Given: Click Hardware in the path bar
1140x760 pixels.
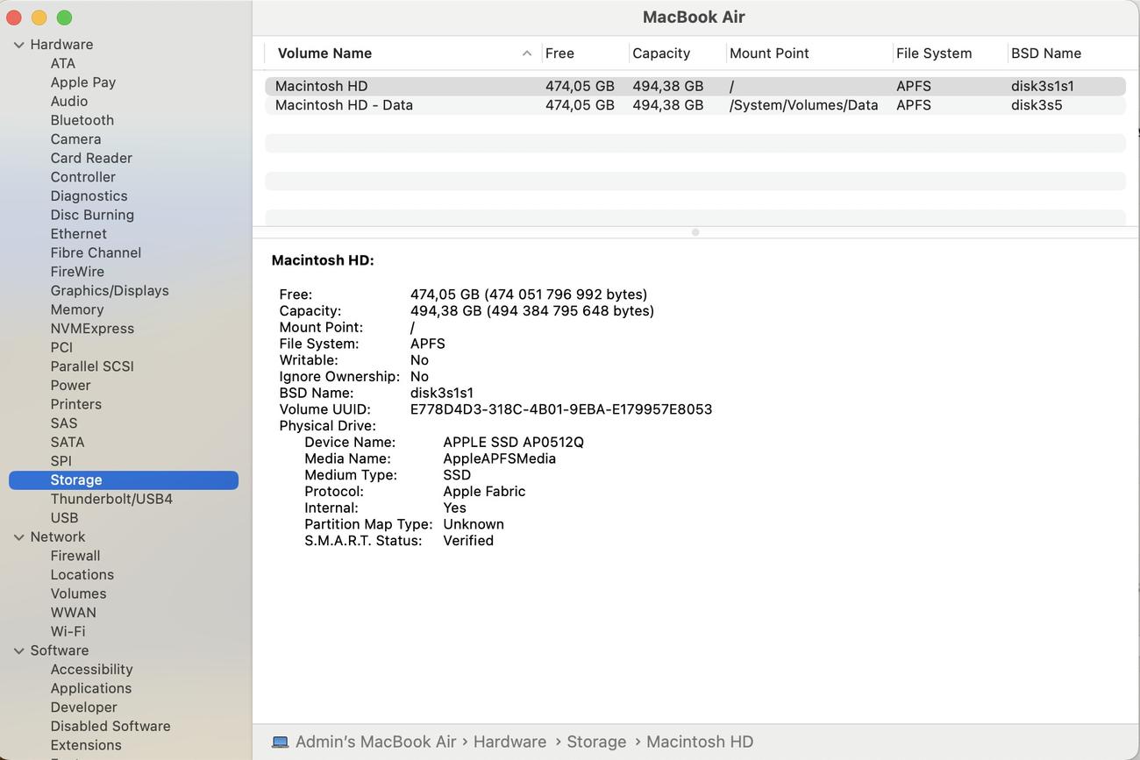Looking at the screenshot, I should coord(509,742).
